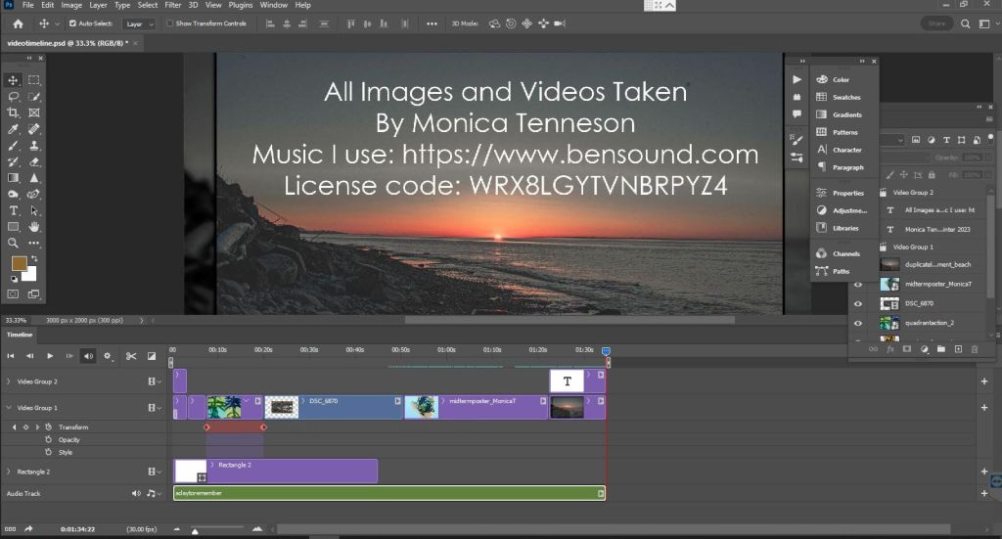Click the Share button
The height and width of the screenshot is (539, 1002).
[936, 23]
